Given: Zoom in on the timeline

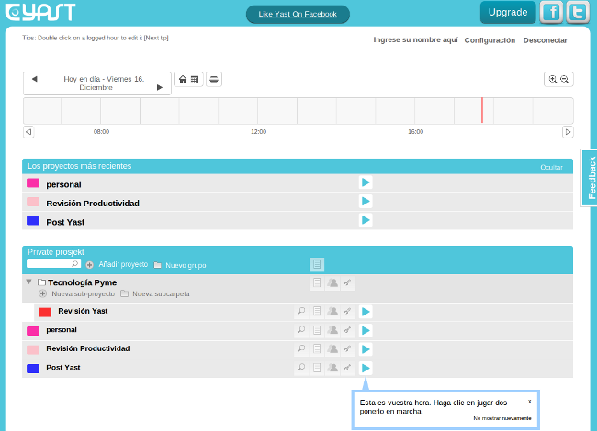Looking at the screenshot, I should 553,80.
